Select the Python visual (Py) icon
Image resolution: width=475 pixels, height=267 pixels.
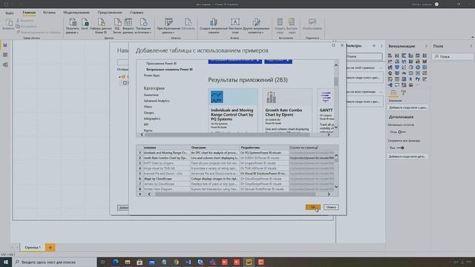(x=418, y=79)
